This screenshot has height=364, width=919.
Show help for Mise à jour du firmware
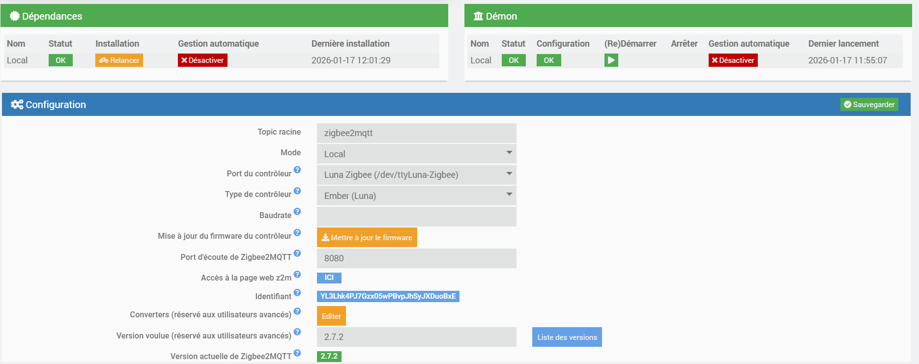pos(297,233)
